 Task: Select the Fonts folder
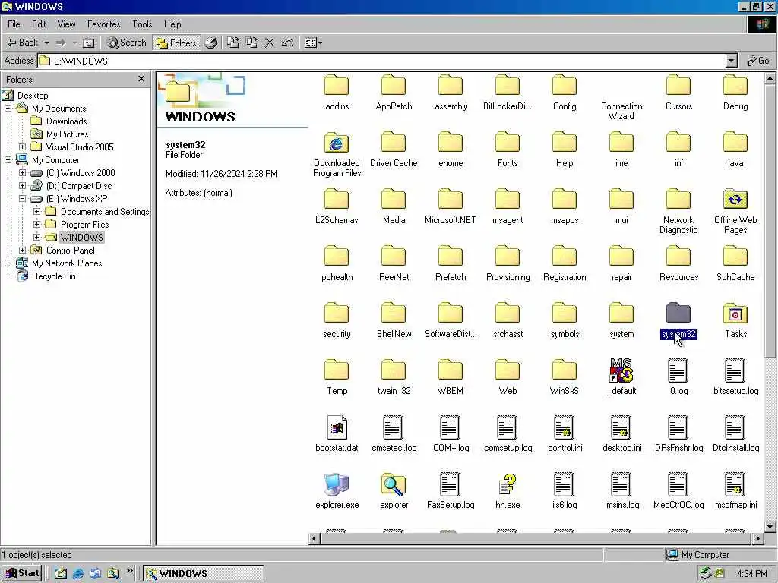[508, 150]
